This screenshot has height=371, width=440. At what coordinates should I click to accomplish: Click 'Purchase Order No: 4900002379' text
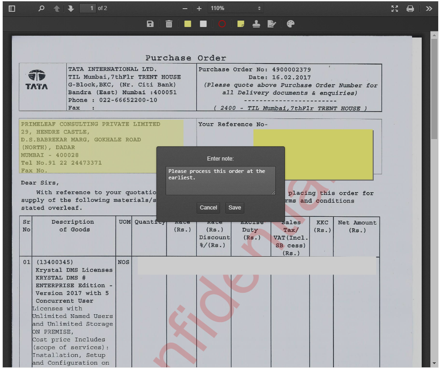tap(254, 70)
